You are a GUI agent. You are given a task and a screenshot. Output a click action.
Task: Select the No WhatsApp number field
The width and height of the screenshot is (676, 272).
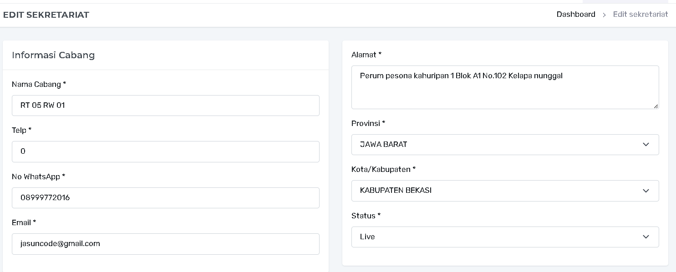[165, 198]
